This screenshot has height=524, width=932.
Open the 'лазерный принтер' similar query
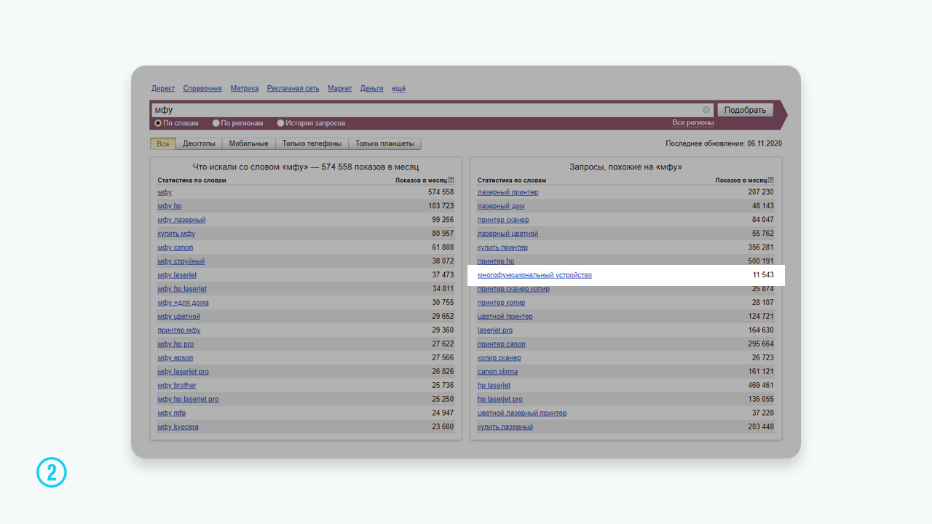pos(508,192)
